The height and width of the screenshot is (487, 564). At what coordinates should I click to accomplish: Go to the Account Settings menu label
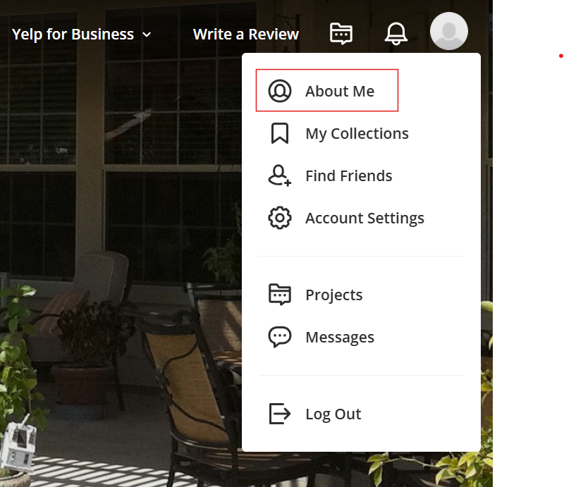(x=364, y=218)
